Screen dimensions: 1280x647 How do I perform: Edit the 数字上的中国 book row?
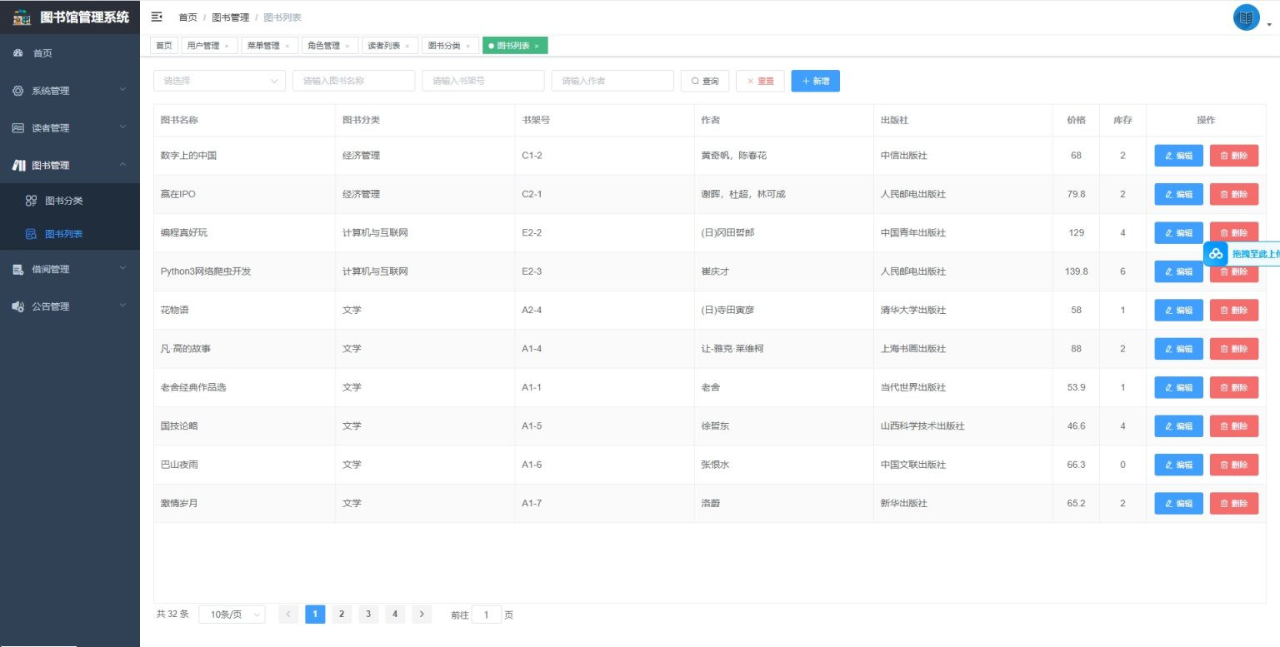pyautogui.click(x=1178, y=156)
